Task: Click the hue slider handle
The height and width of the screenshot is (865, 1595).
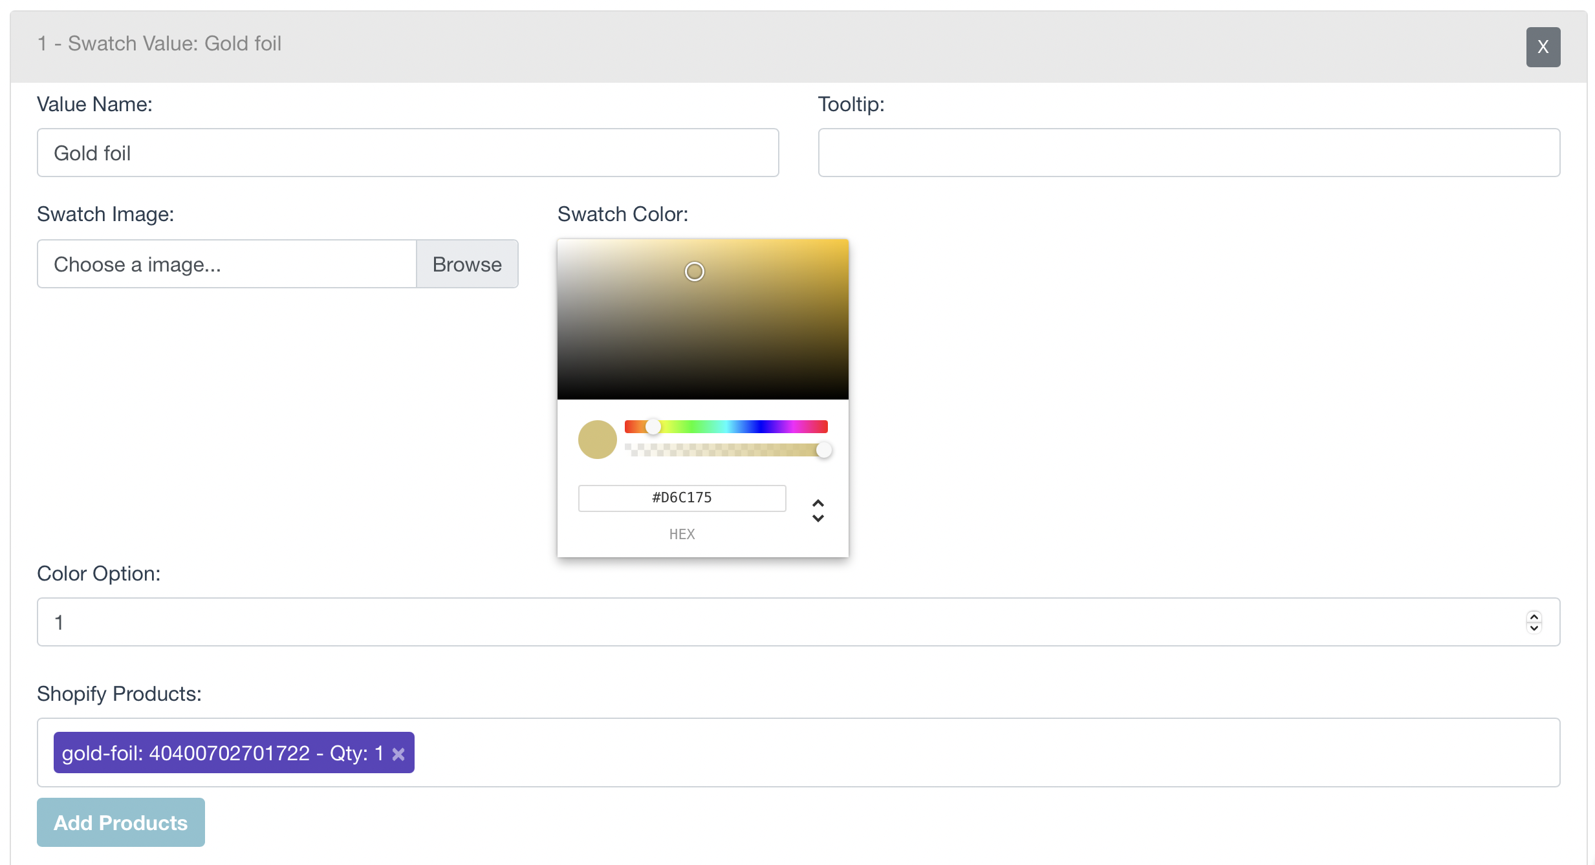Action: tap(653, 427)
